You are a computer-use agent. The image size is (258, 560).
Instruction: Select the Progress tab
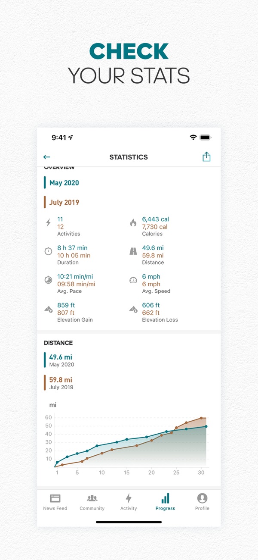[165, 502]
